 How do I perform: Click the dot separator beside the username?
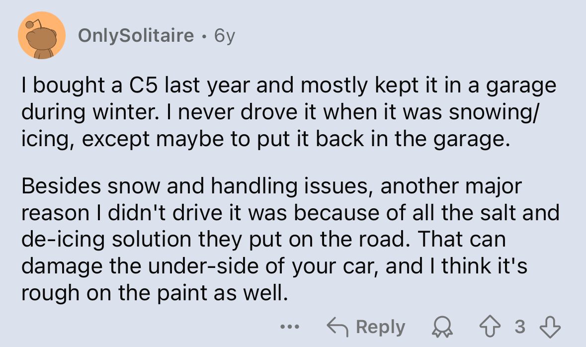204,37
